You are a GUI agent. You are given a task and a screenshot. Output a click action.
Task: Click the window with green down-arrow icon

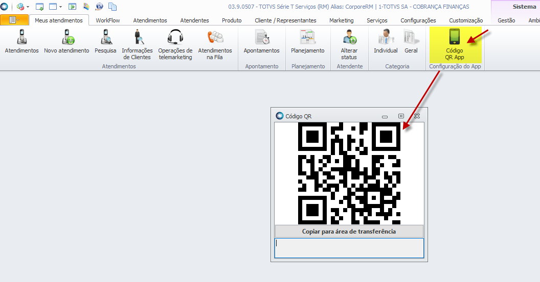click(39, 6)
